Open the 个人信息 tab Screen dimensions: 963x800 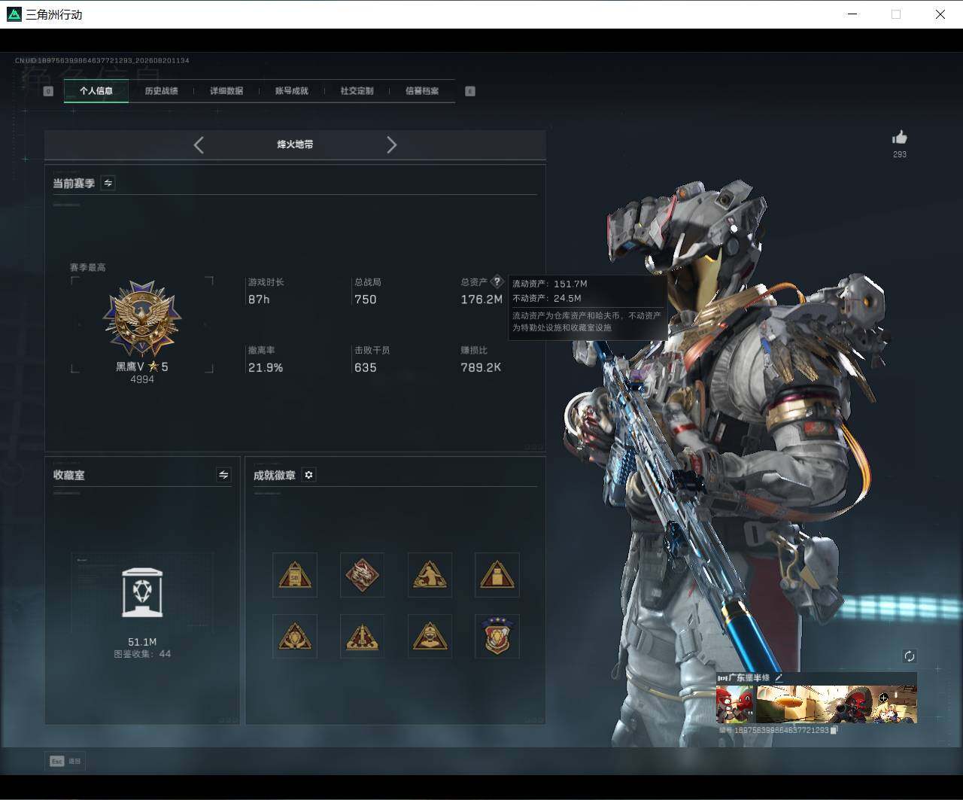point(96,91)
